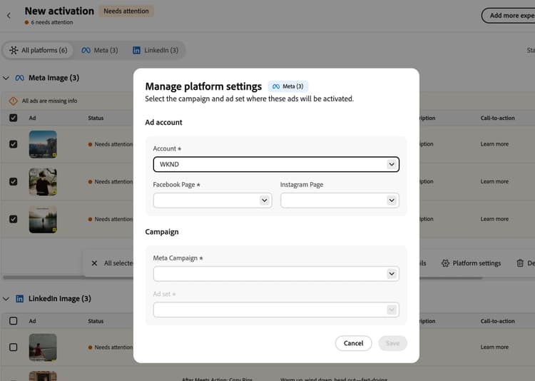Open the Account dropdown showing WKND

point(276,164)
